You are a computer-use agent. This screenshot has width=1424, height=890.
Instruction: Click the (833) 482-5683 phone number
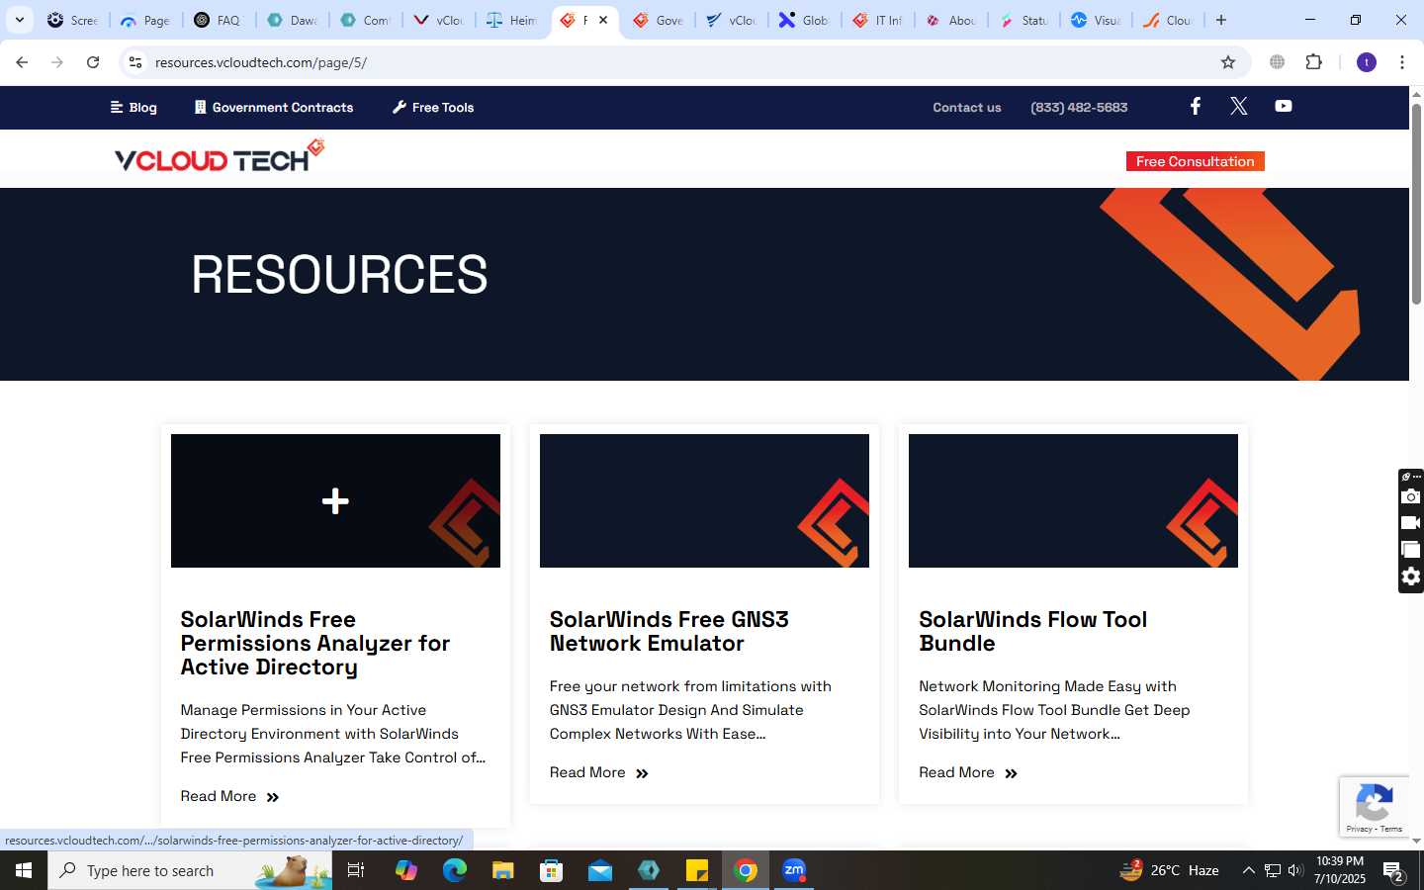coord(1079,107)
